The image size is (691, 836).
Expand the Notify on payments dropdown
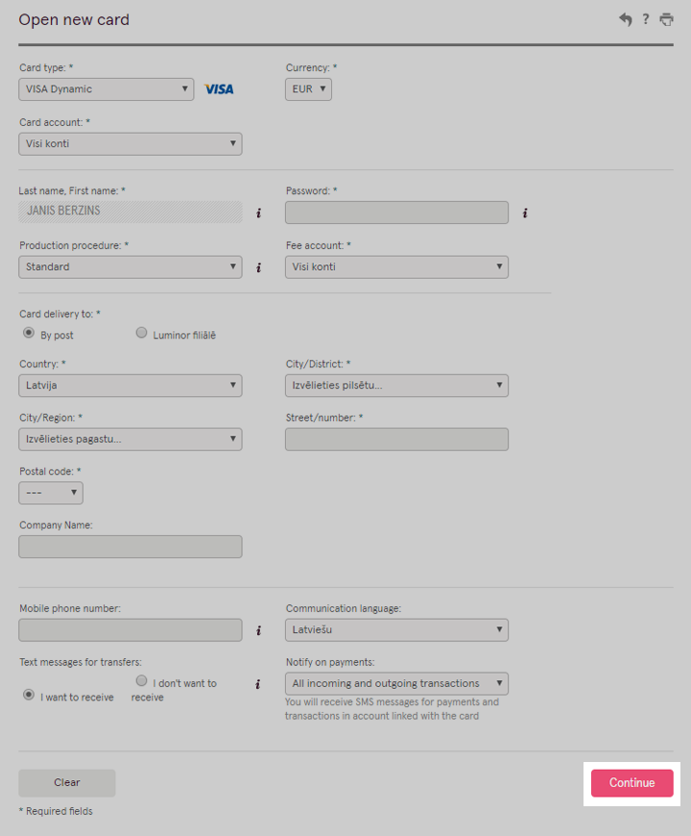pyautogui.click(x=395, y=683)
